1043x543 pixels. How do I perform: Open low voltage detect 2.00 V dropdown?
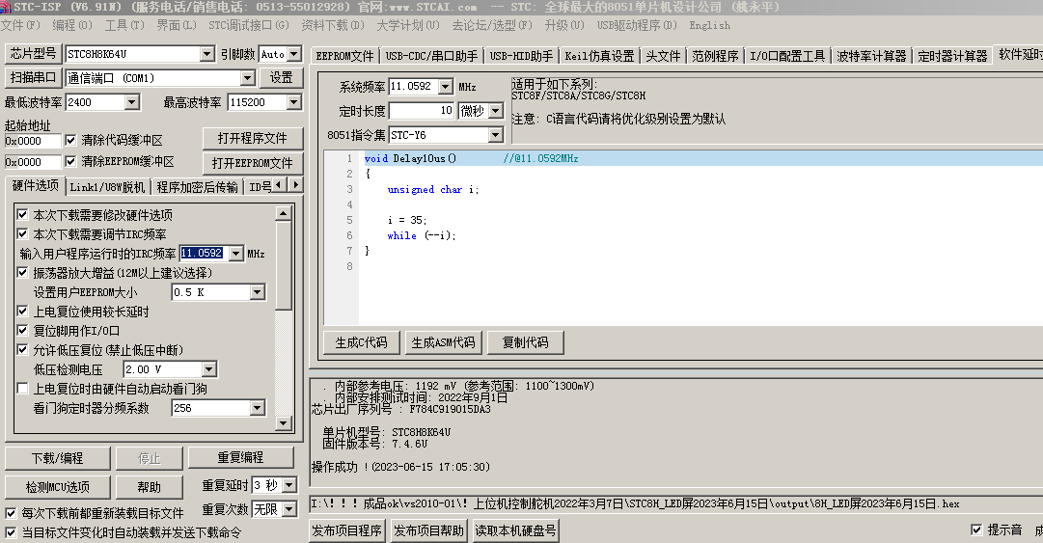(208, 369)
